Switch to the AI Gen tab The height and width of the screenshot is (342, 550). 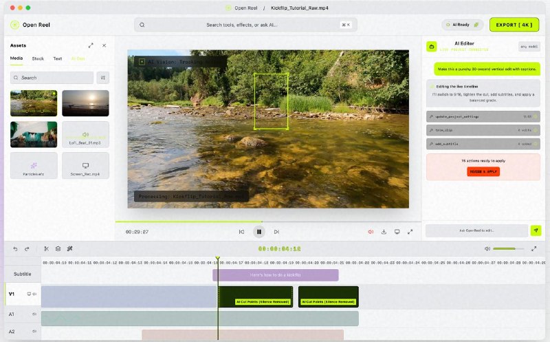[x=78, y=58]
